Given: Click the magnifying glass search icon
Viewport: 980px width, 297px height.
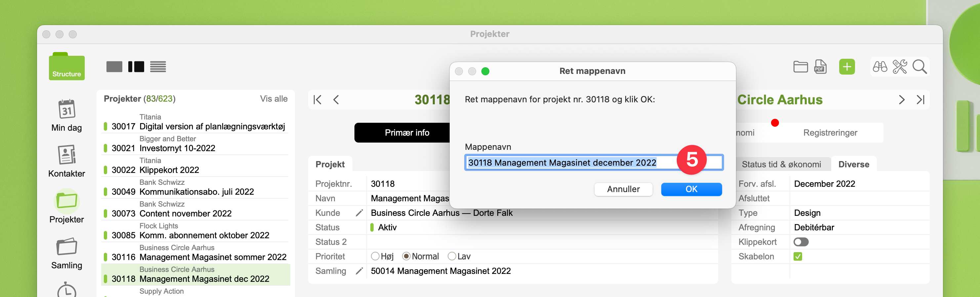Looking at the screenshot, I should click(x=919, y=67).
